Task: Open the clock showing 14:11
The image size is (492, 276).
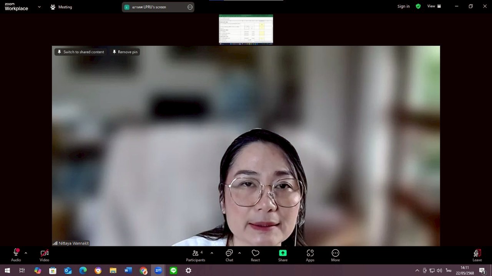Action: click(x=465, y=271)
